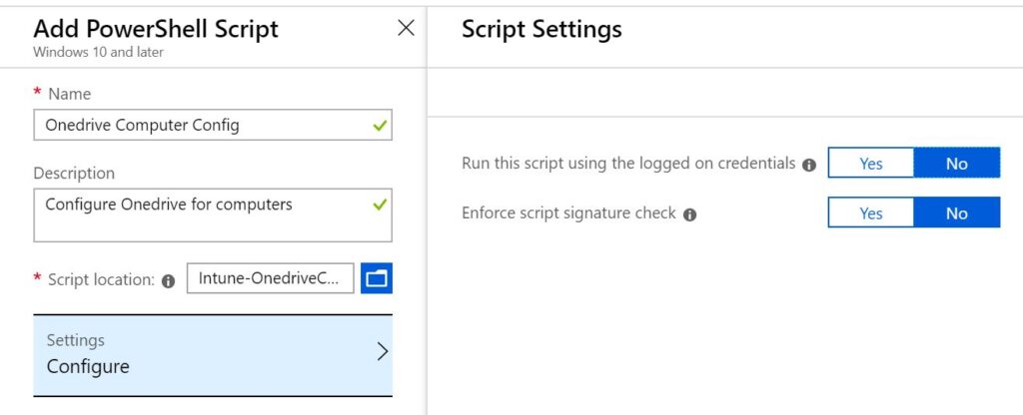Click green checkmark in Name field
The width and height of the screenshot is (1023, 415).
tap(379, 125)
